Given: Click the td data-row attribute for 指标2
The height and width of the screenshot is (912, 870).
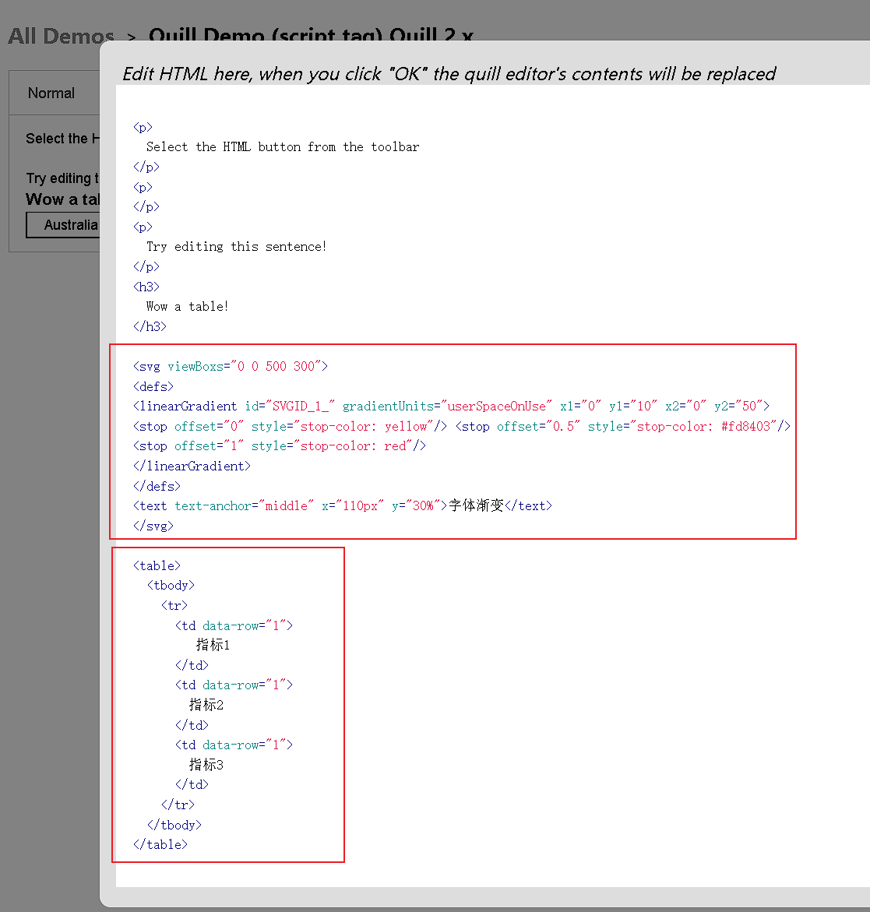Looking at the screenshot, I should pos(234,684).
